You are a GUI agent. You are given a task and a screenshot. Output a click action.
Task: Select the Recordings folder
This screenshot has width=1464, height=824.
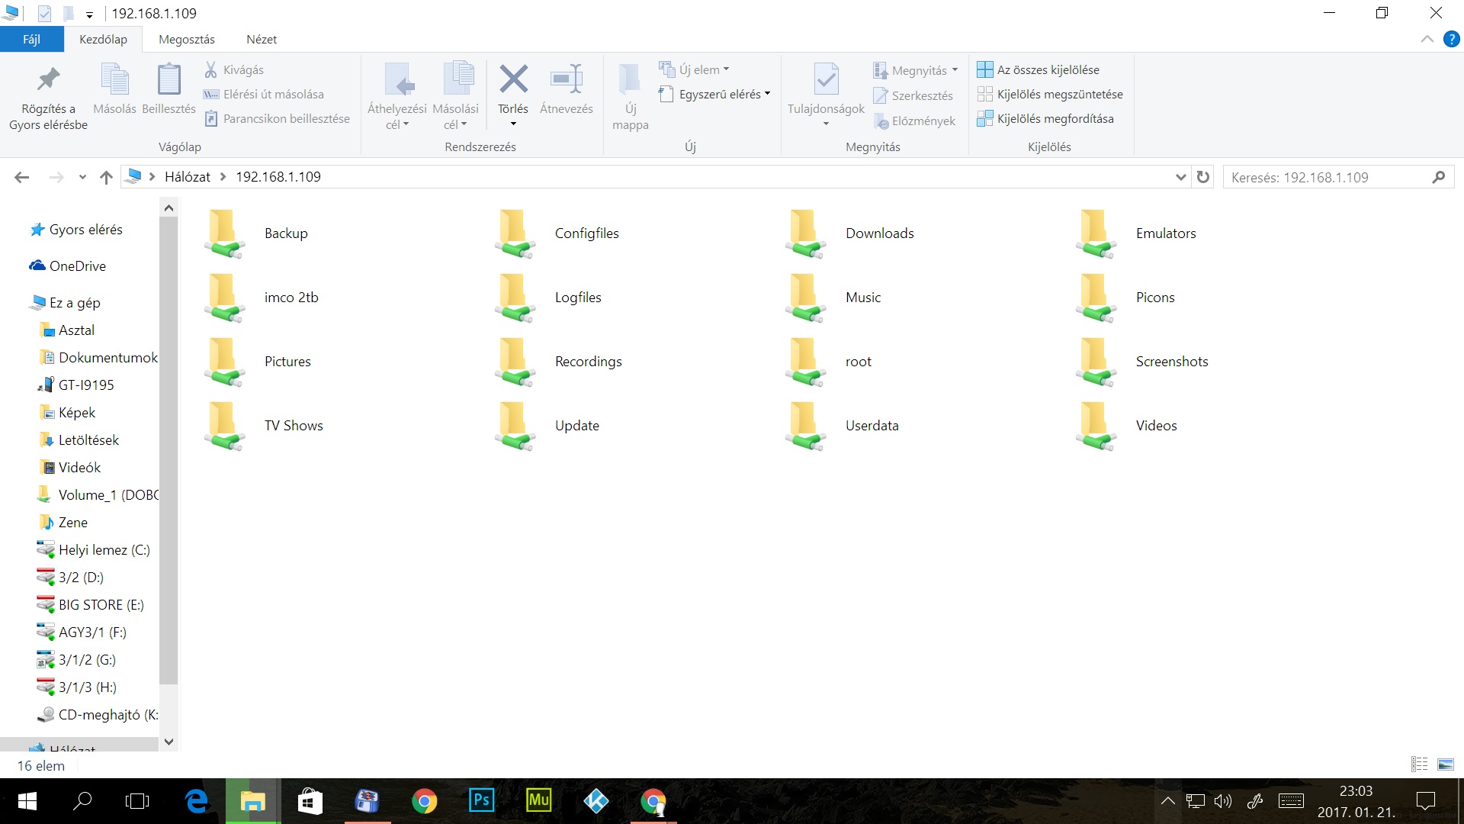(558, 361)
